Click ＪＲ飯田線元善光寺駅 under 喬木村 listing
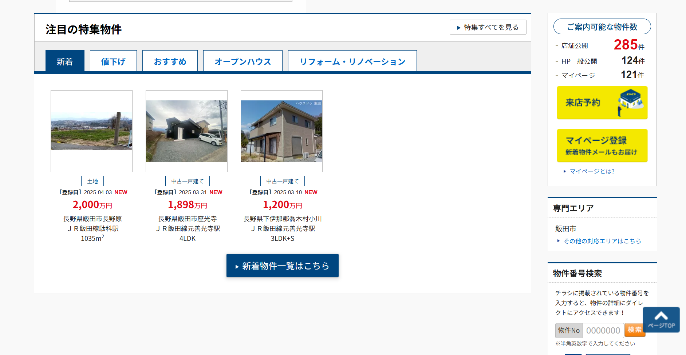Screen dimensions: 686x355 283,229
